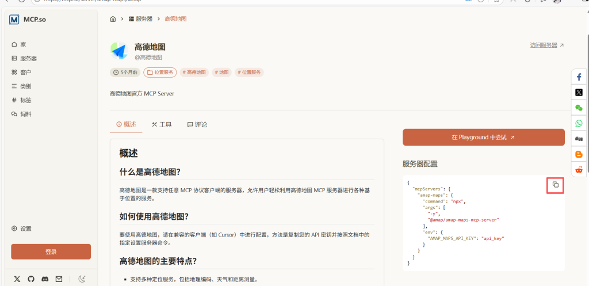Click 在 Playground 中尝试 button
589x286 pixels.
point(483,138)
